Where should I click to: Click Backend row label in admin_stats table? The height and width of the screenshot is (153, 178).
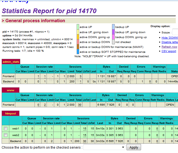click(8, 81)
